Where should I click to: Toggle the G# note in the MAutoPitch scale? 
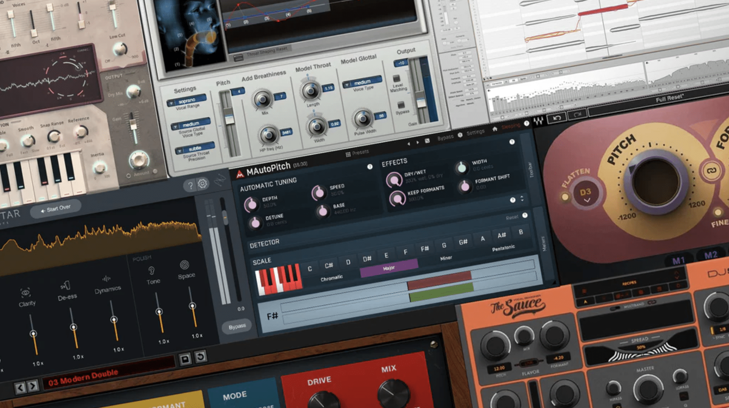(x=463, y=242)
